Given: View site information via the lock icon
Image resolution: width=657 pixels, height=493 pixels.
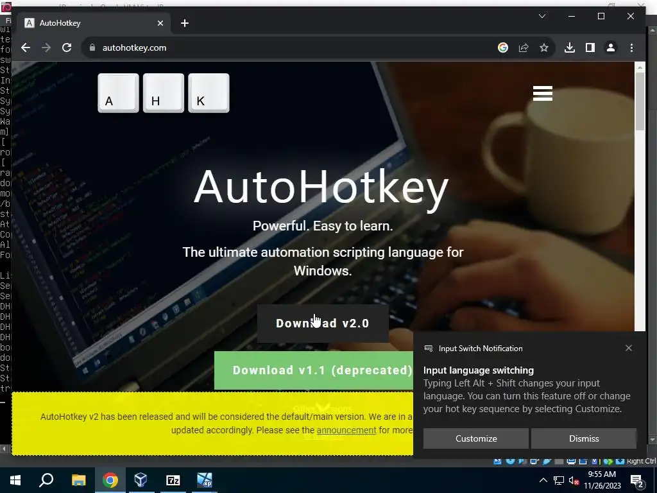Looking at the screenshot, I should pos(92,48).
